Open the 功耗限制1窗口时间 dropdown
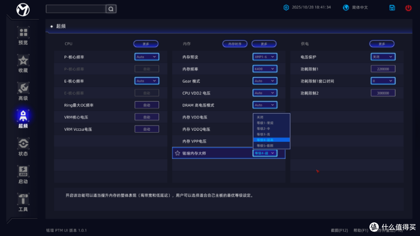This screenshot has width=420, height=236. pos(383,81)
